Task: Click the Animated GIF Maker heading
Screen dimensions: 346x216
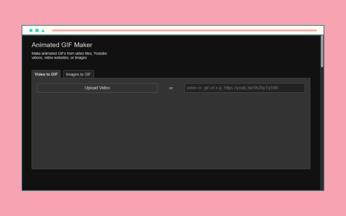Action: [x=62, y=45]
